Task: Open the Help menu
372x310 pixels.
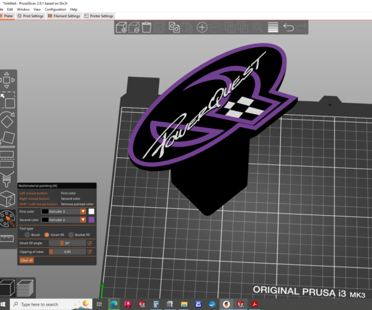Action: tap(74, 9)
